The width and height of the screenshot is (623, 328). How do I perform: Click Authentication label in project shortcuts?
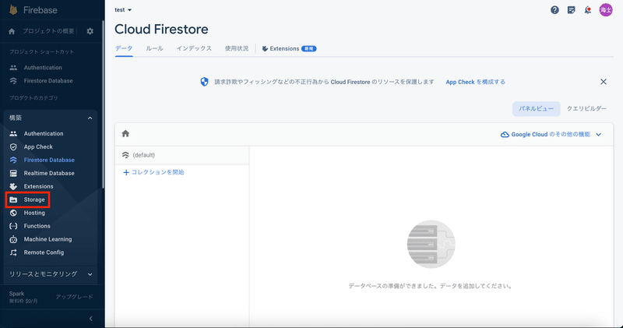(43, 68)
